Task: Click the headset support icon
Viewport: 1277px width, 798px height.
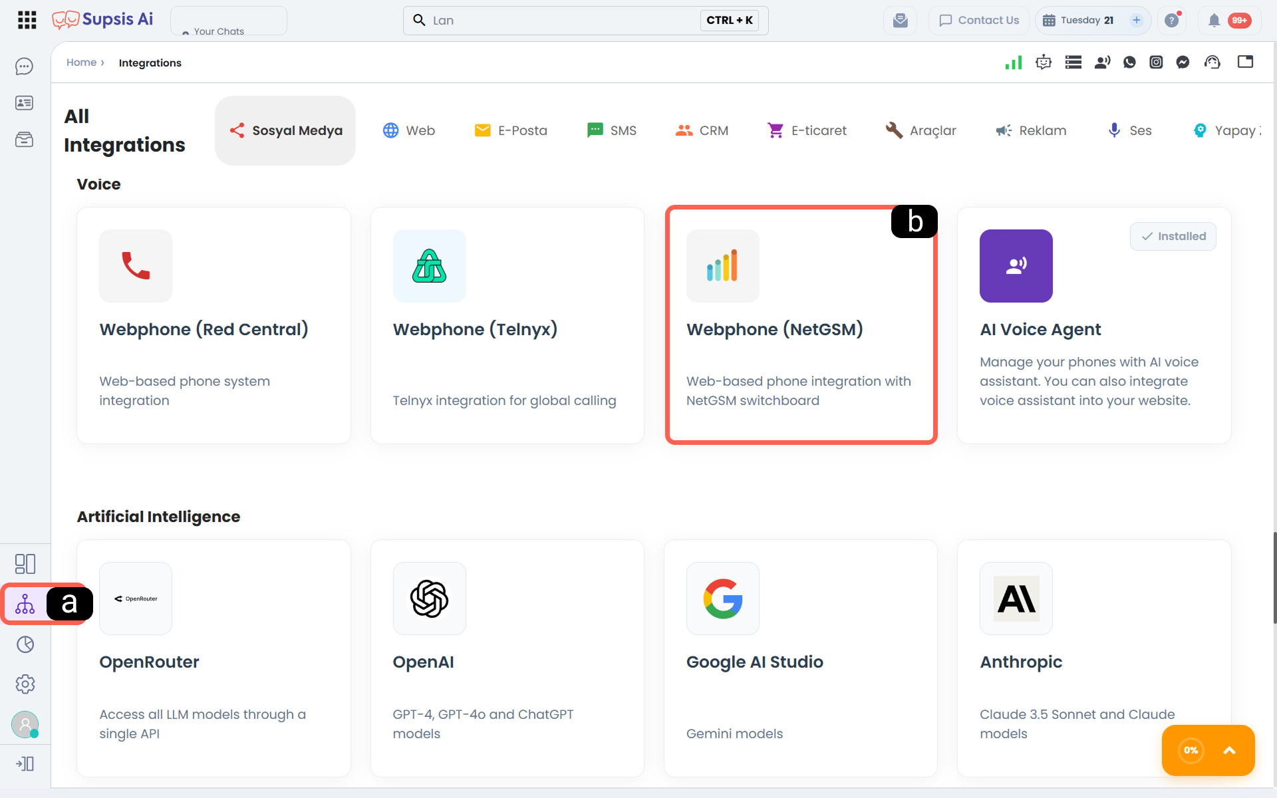Action: pos(1212,63)
